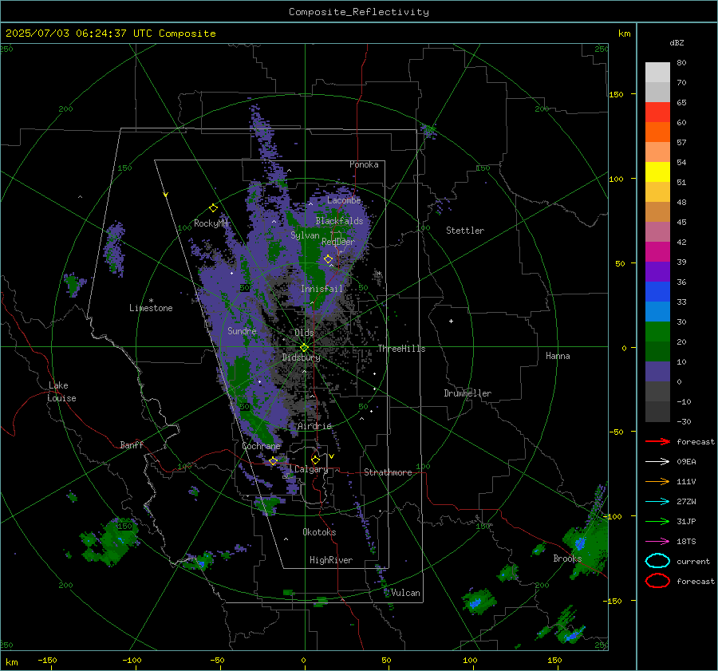This screenshot has width=718, height=671.
Task: Click the white 09EA arrow icon
Action: pos(657,462)
